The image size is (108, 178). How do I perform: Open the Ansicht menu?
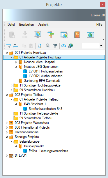pyautogui.click(x=43, y=25)
